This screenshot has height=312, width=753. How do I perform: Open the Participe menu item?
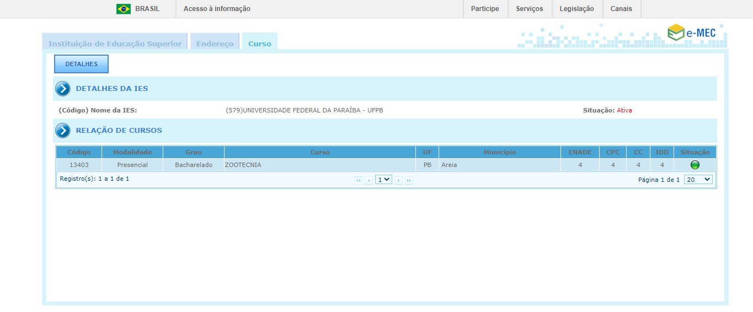(485, 9)
